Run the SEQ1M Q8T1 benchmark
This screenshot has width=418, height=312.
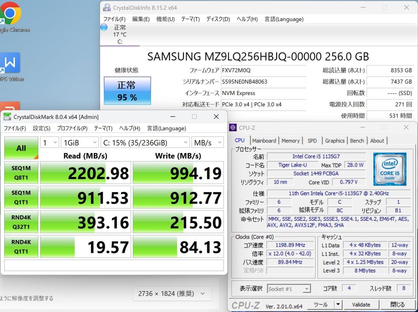[x=21, y=173]
